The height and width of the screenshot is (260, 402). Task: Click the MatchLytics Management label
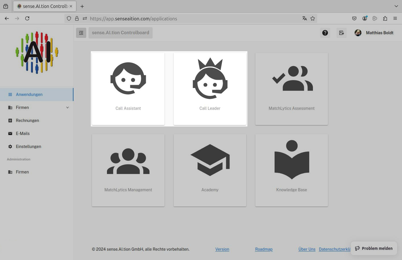pyautogui.click(x=128, y=190)
